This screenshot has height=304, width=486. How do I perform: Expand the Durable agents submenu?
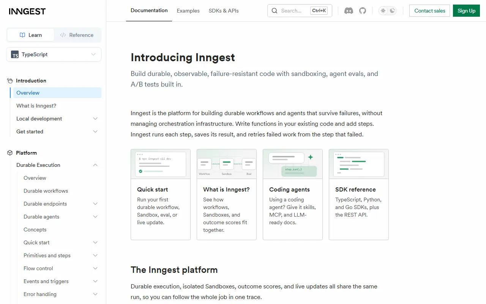coord(95,217)
